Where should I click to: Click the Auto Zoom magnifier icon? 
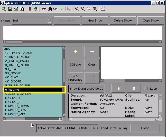coord(95,9)
